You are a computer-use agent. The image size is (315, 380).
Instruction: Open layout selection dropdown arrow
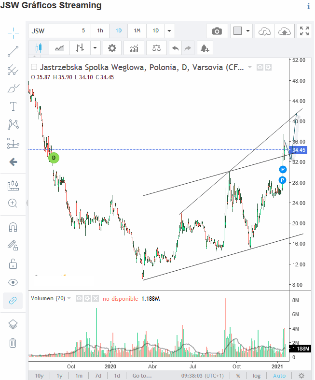click(x=248, y=31)
